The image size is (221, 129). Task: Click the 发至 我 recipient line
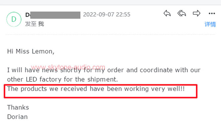(34, 24)
